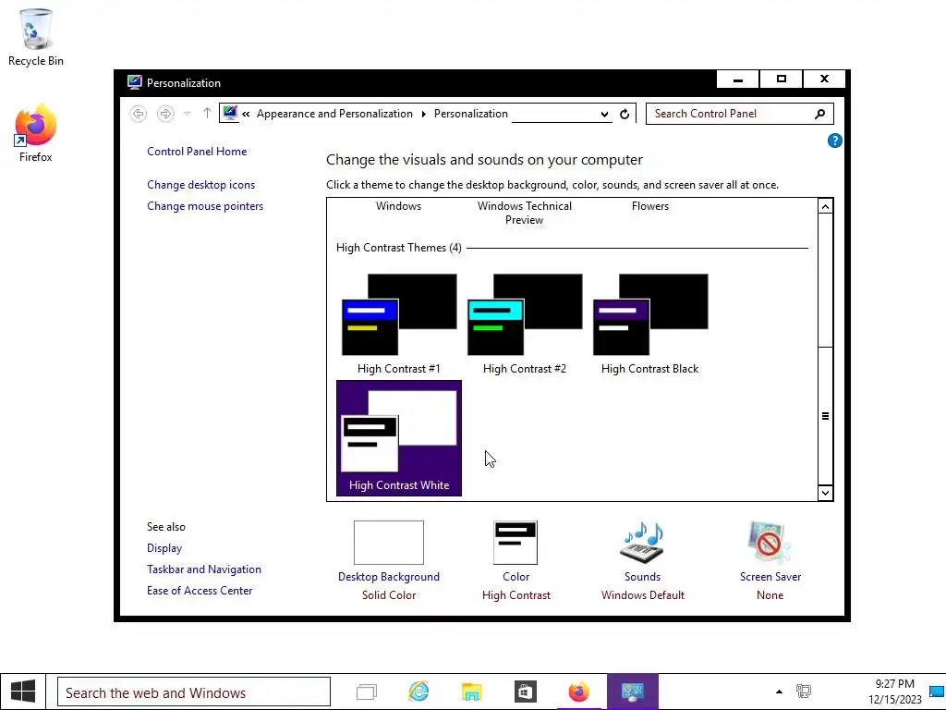Open the notification center icon

937,692
